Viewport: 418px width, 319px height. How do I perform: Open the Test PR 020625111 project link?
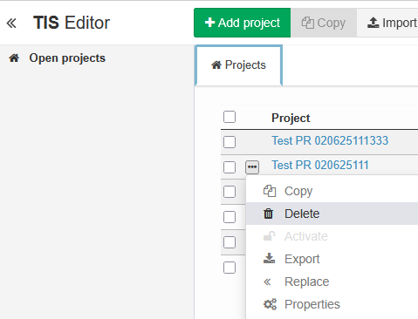tap(320, 165)
